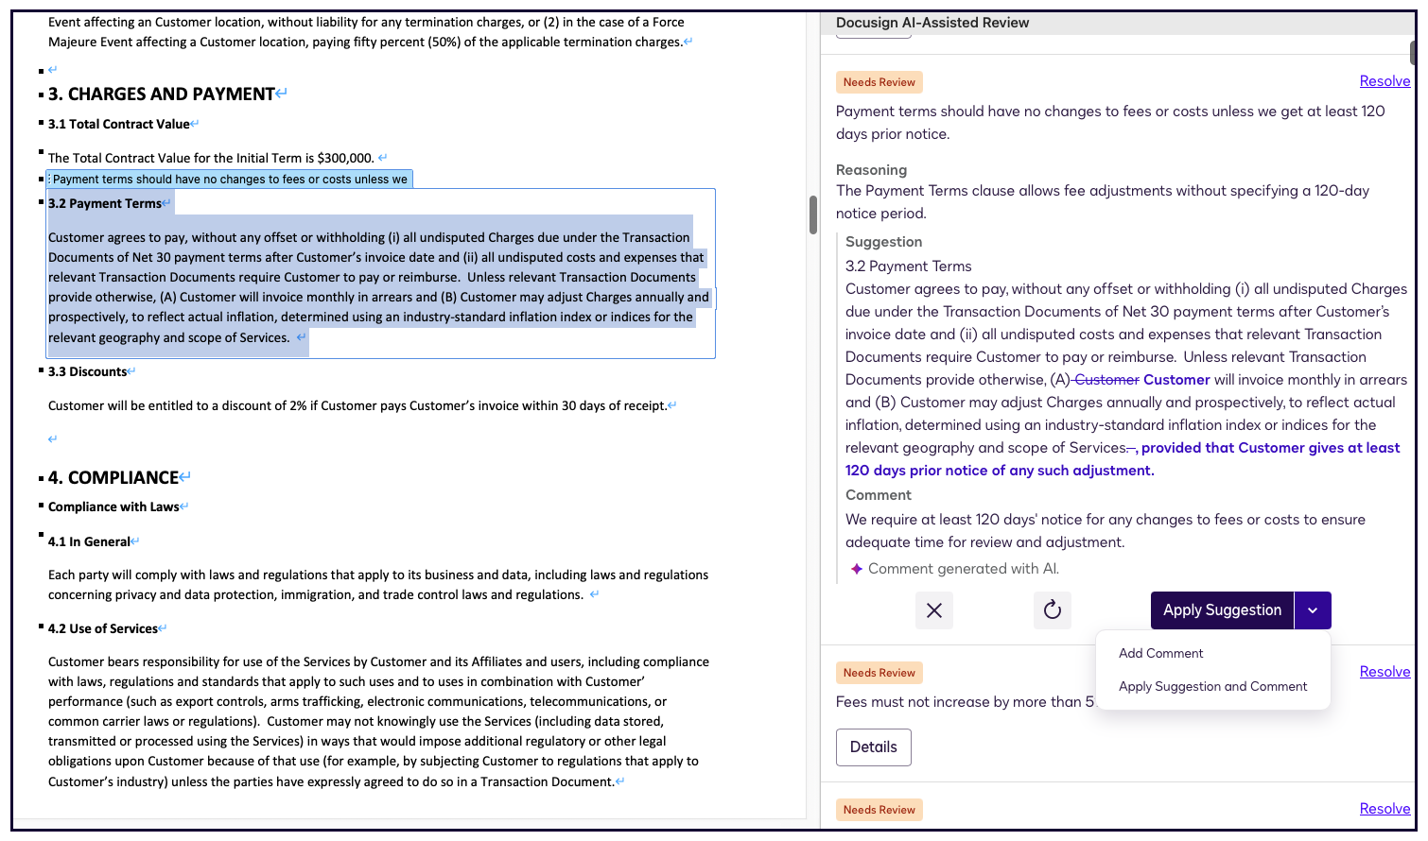Click the 'Compliance with Laws' subheading
The height and width of the screenshot is (841, 1428).
[113, 506]
